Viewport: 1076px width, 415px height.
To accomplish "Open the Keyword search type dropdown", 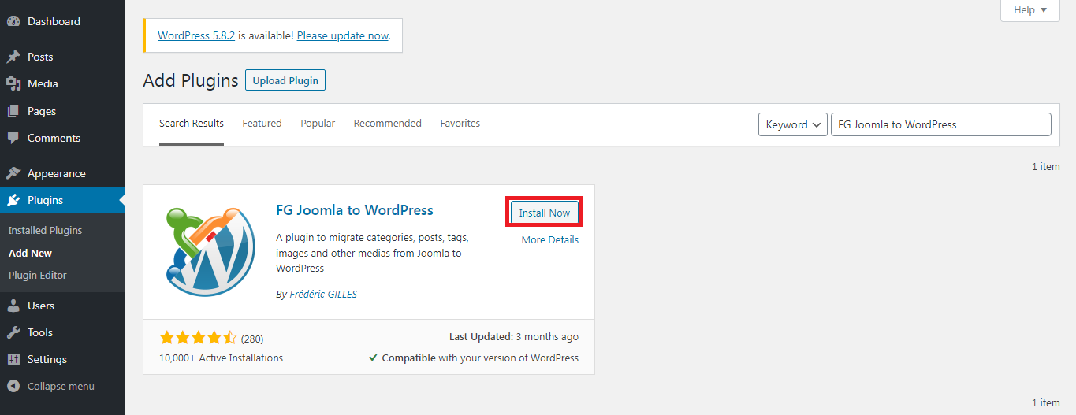I will point(792,124).
